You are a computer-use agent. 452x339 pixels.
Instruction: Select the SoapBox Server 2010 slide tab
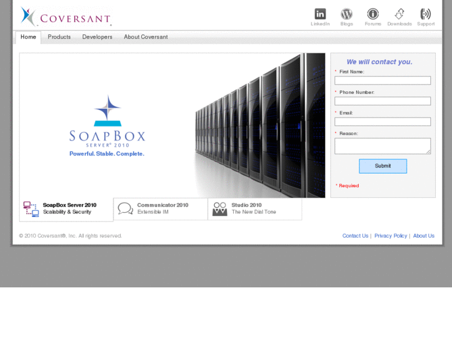coord(67,210)
